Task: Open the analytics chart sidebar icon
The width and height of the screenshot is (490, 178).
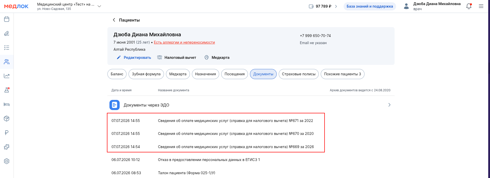Action: click(x=7, y=76)
